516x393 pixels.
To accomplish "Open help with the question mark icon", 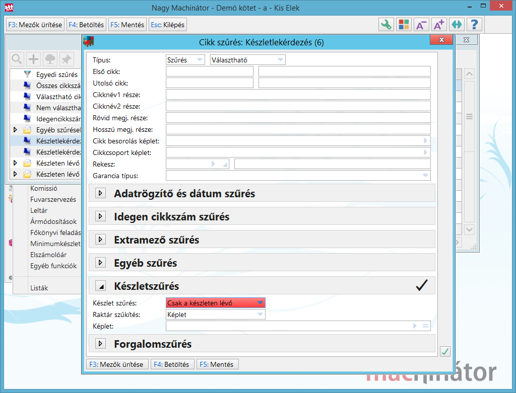I will tap(474, 25).
